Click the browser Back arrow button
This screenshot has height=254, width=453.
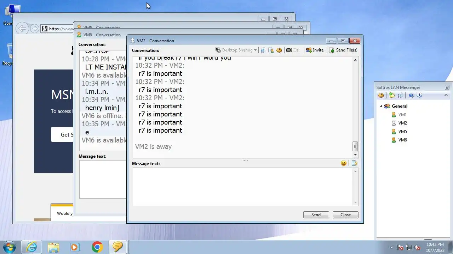(22, 29)
